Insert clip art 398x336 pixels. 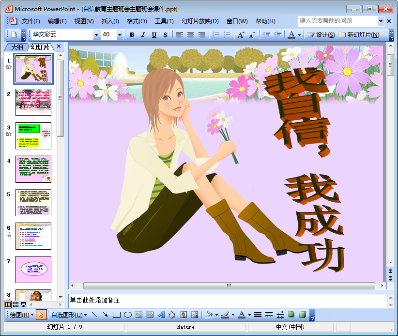(184, 315)
